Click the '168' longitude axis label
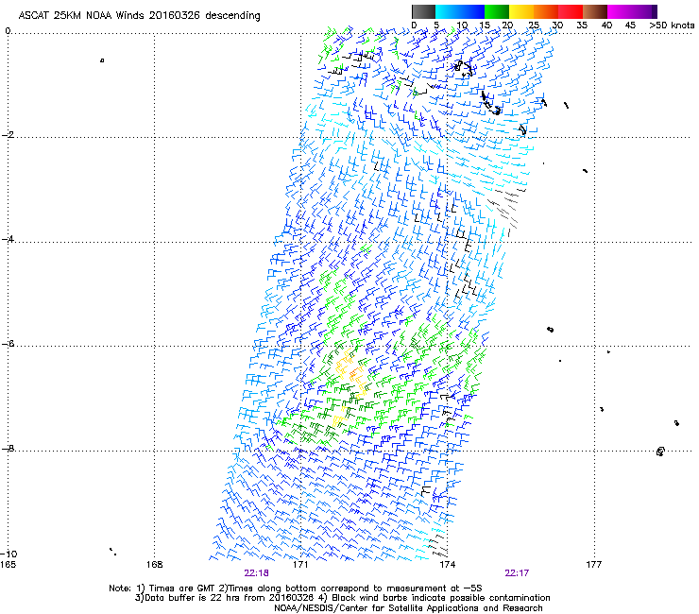699x614 pixels. (x=154, y=565)
